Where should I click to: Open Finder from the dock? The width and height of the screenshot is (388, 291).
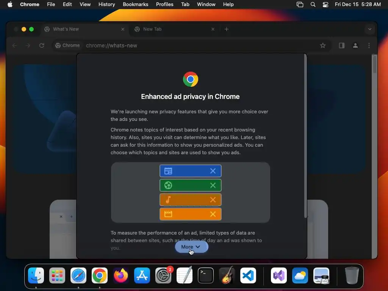(x=36, y=275)
